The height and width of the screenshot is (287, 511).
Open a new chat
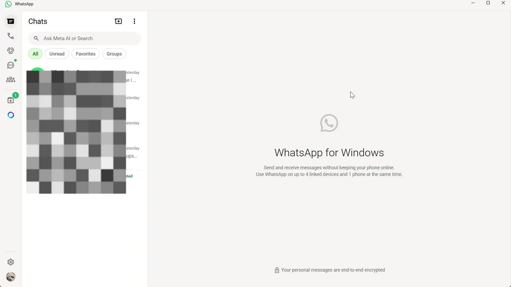click(118, 21)
